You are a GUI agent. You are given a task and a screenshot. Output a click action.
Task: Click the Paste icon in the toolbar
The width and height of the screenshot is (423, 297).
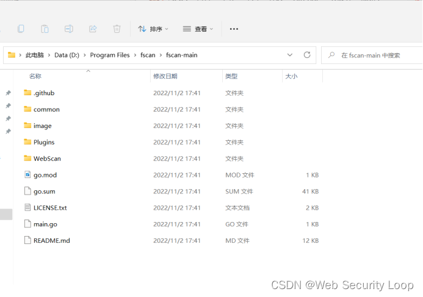[x=45, y=29]
